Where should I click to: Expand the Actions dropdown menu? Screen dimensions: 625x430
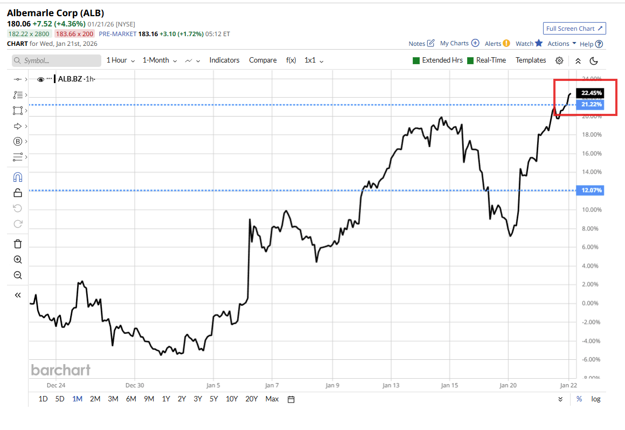click(562, 44)
